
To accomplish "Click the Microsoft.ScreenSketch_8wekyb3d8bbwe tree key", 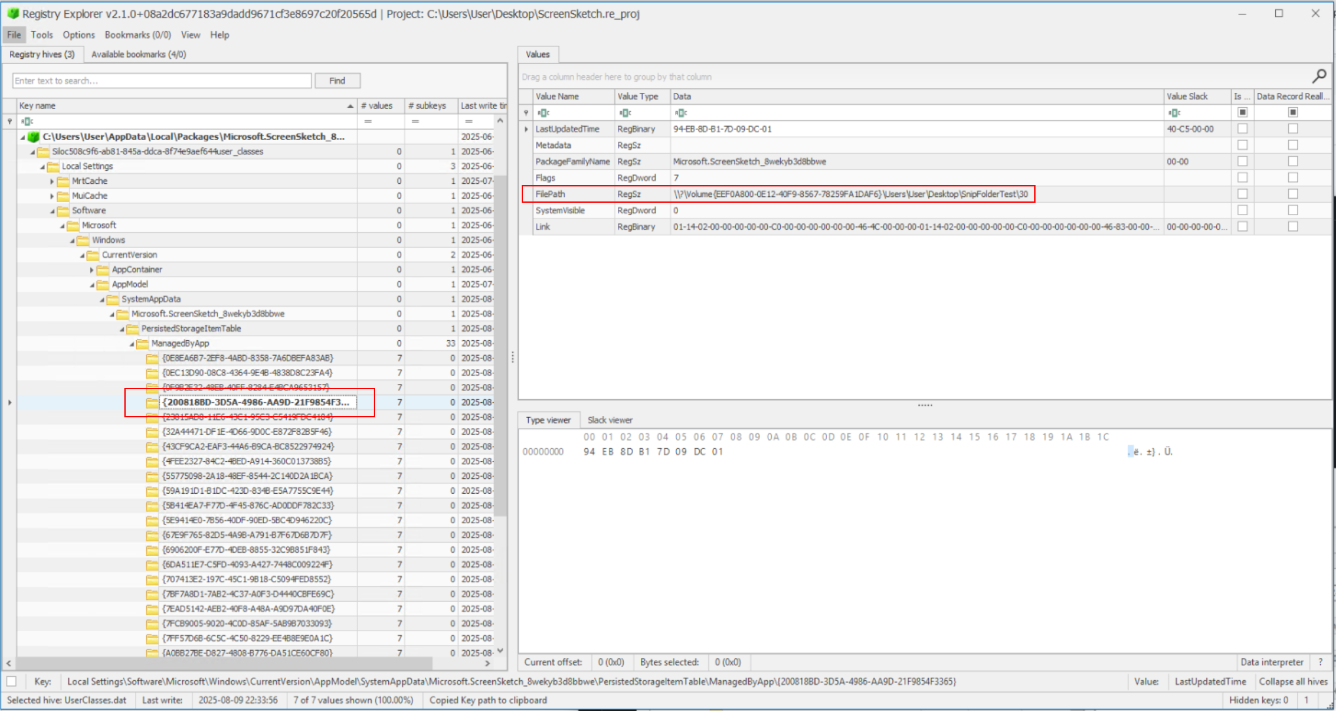I will 208,314.
